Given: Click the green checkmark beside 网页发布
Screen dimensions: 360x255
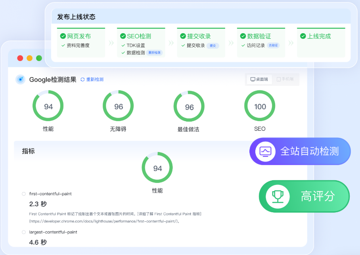Looking at the screenshot, I should [x=63, y=36].
